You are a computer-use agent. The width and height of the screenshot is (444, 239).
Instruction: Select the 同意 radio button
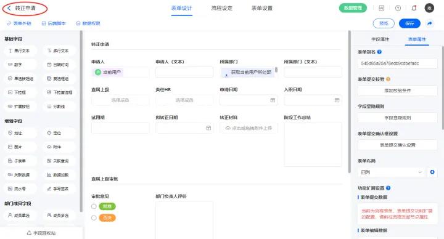94,206
